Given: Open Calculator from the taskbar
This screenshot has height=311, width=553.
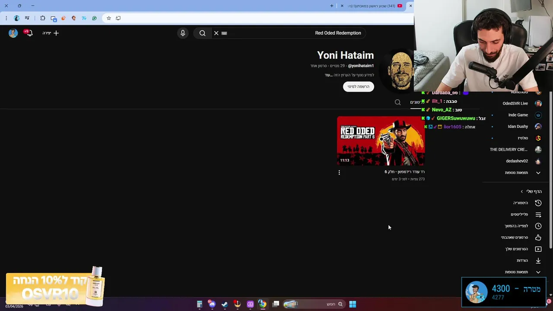Looking at the screenshot, I should (x=199, y=304).
